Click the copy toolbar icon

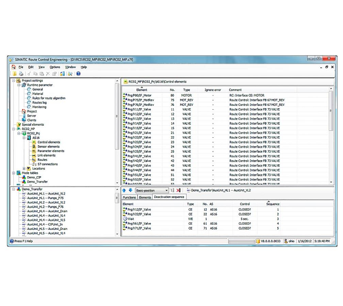tap(35, 74)
